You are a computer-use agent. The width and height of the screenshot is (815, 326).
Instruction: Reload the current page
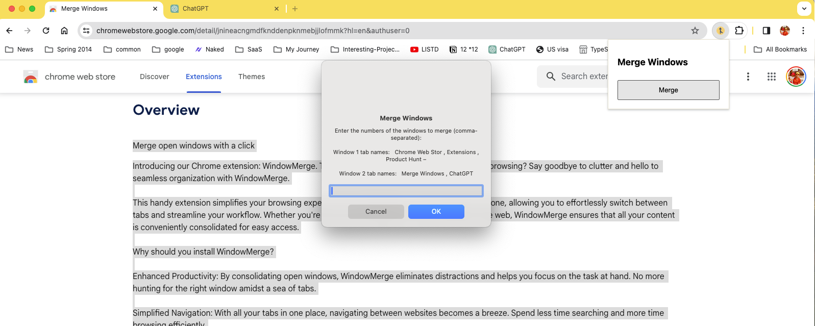point(46,31)
